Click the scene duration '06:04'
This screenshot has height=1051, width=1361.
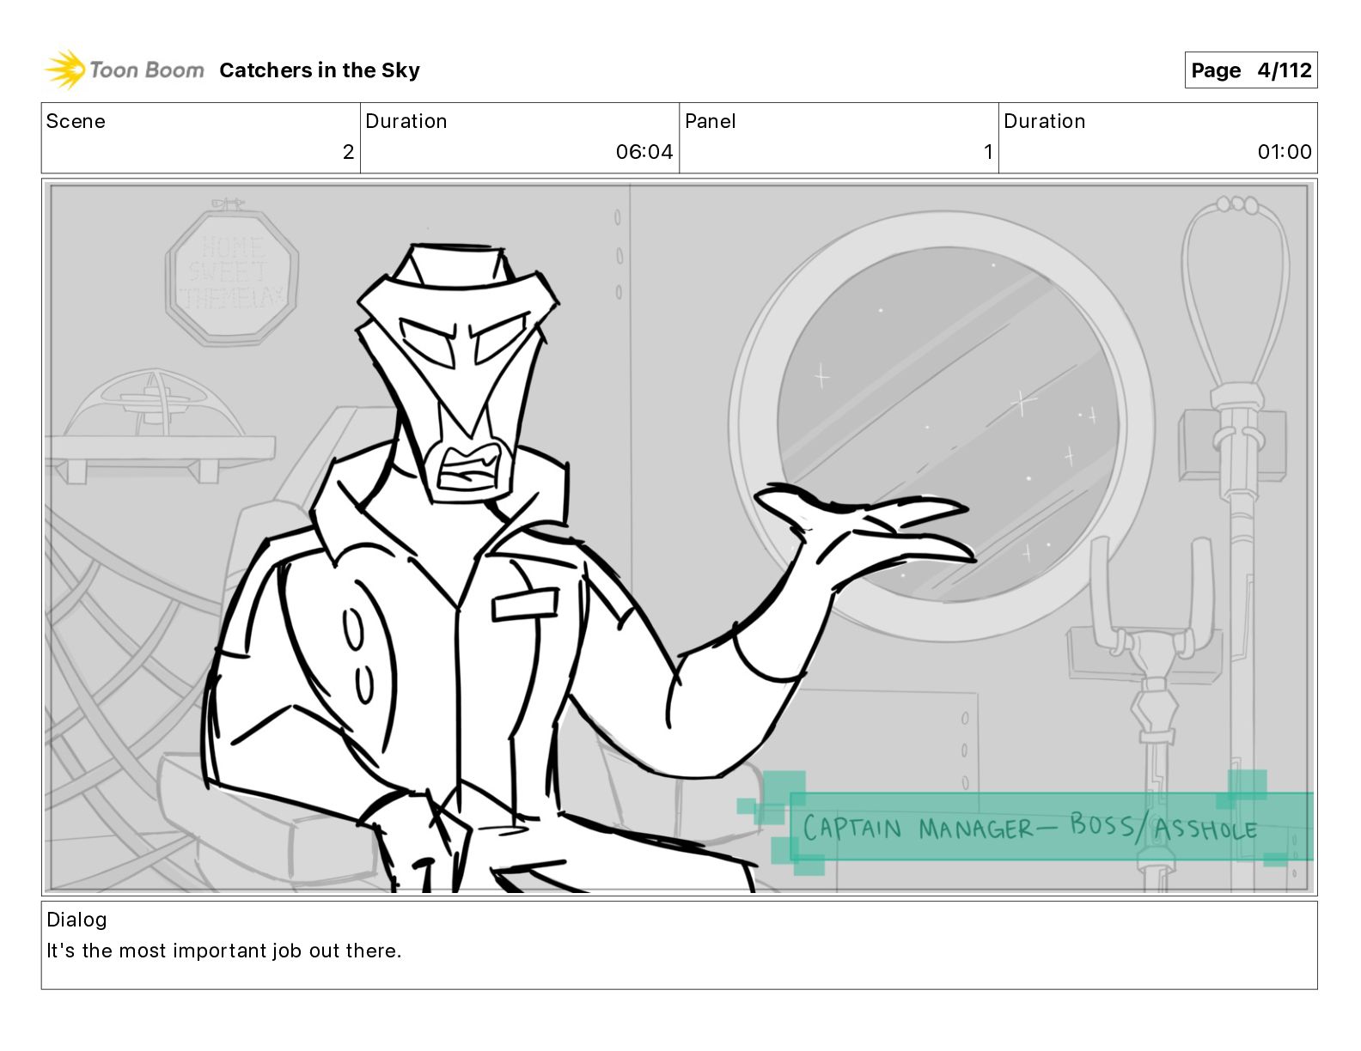(644, 152)
